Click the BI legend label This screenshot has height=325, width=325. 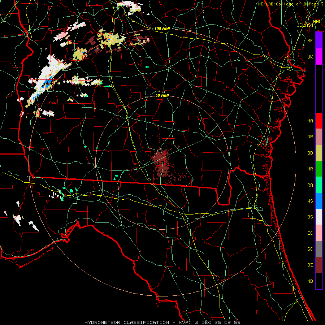coord(310,265)
